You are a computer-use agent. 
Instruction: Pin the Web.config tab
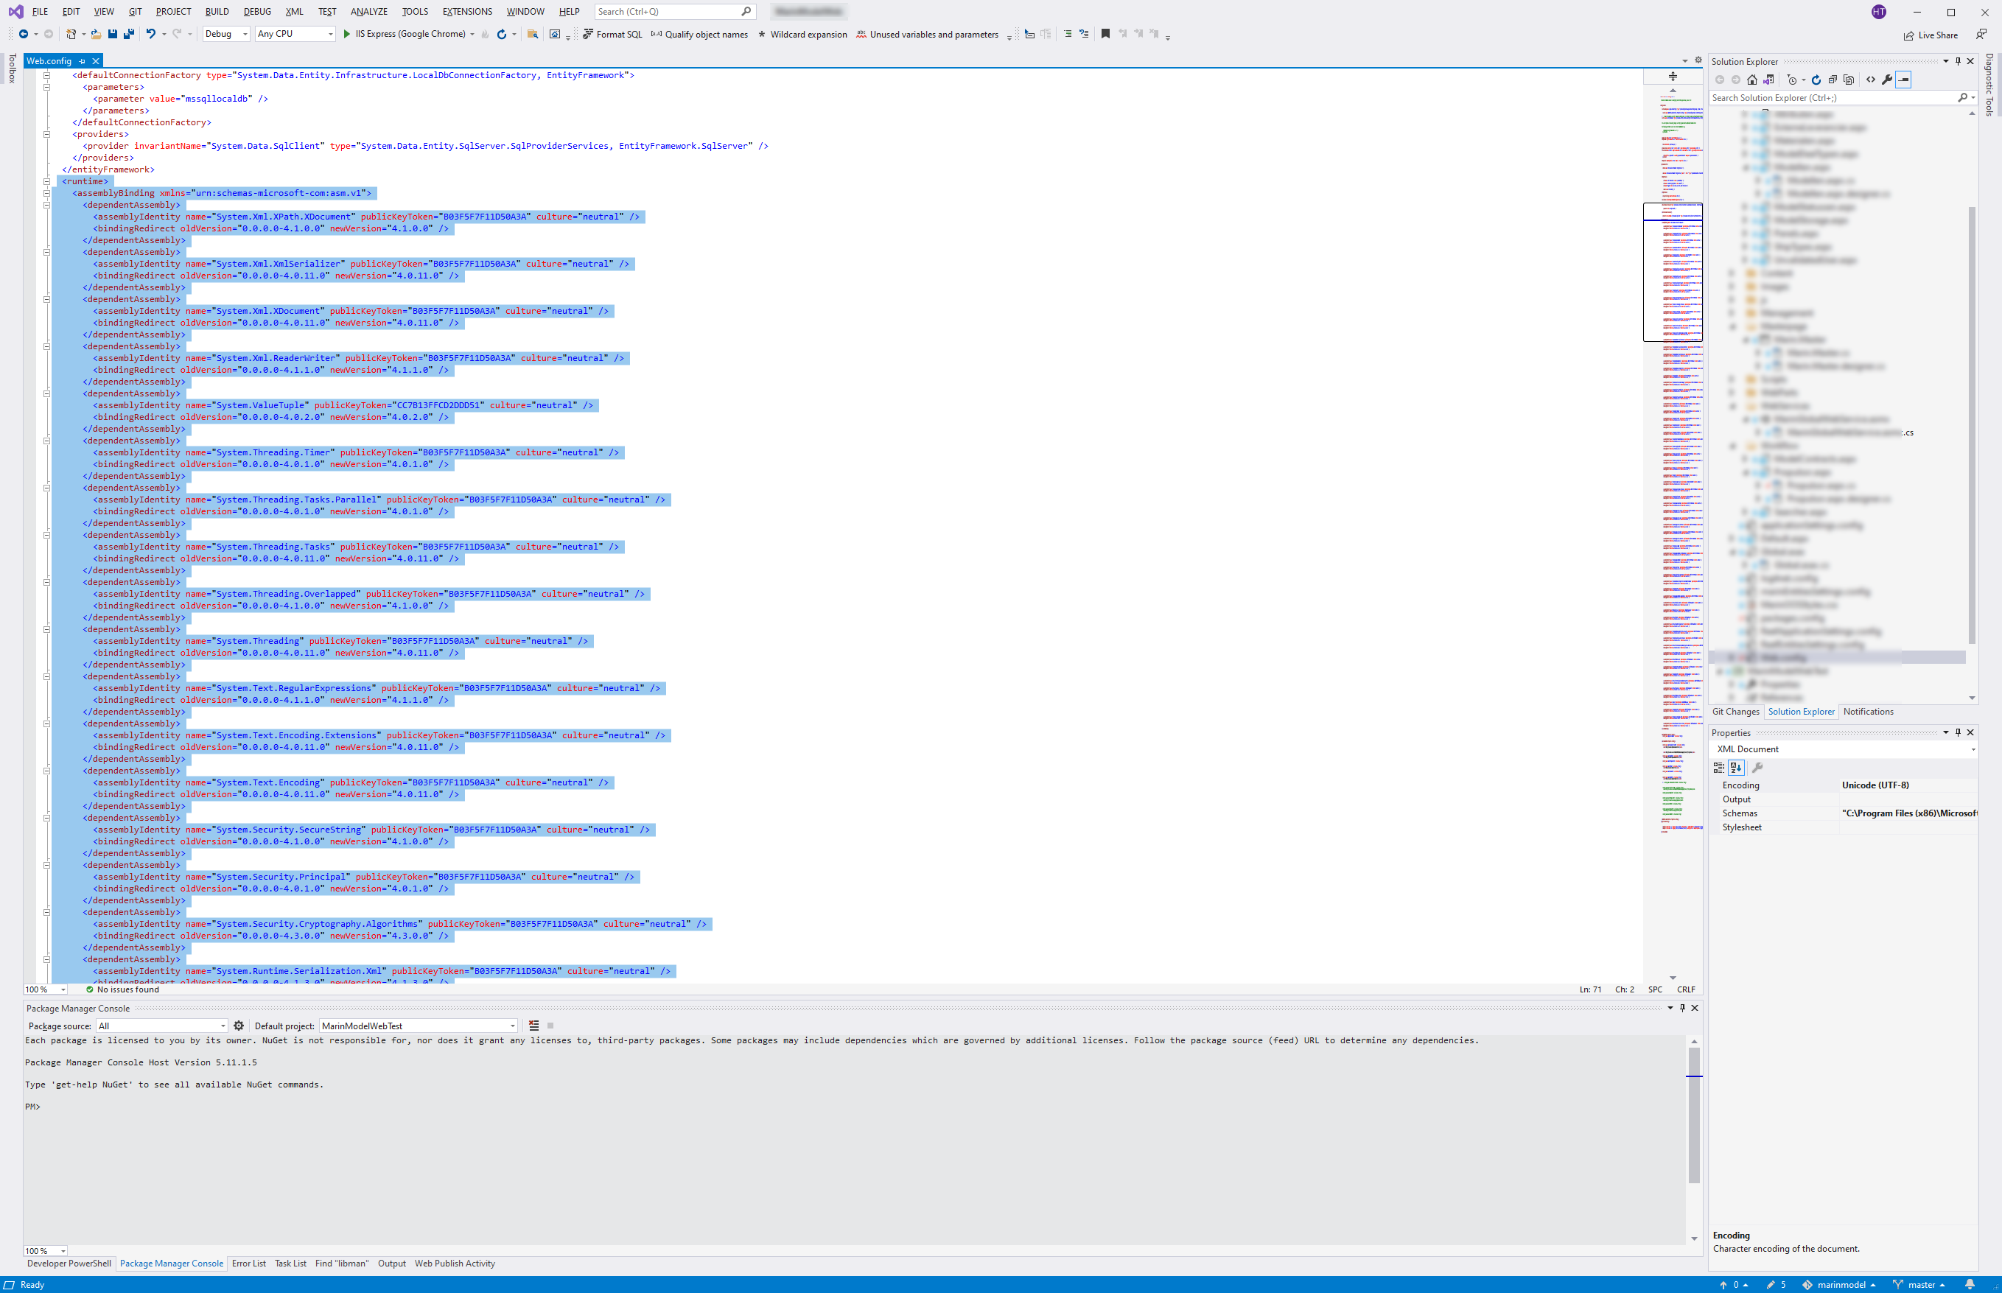[x=83, y=61]
